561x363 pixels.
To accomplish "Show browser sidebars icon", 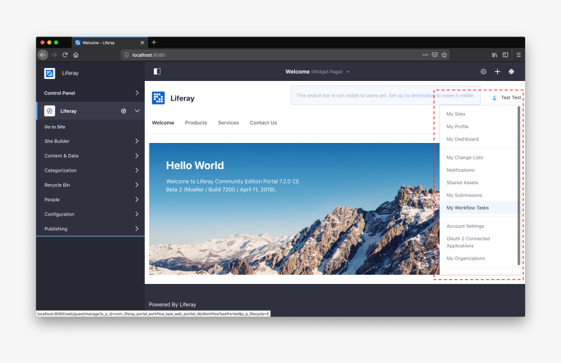I will (506, 55).
